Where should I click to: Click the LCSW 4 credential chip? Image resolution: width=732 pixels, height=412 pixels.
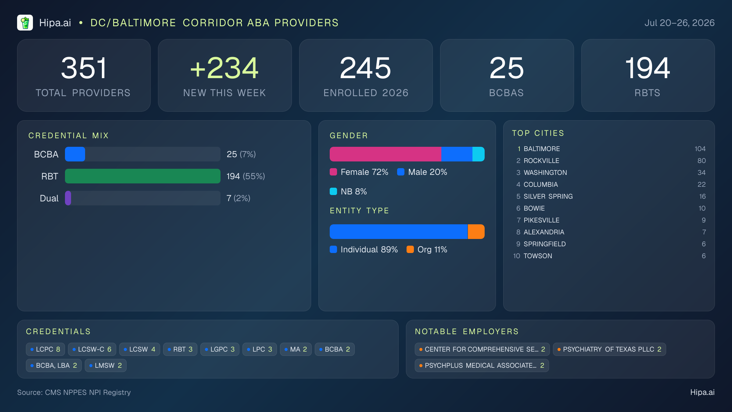pyautogui.click(x=140, y=349)
